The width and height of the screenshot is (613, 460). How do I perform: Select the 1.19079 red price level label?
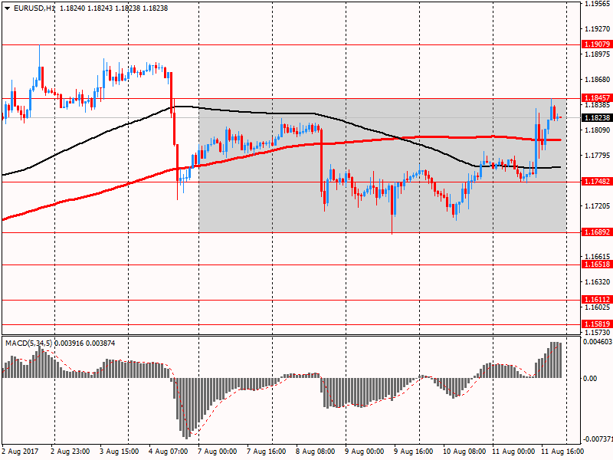(x=597, y=44)
